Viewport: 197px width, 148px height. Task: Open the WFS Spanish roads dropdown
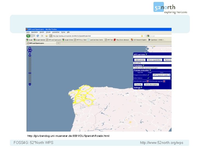(161, 75)
